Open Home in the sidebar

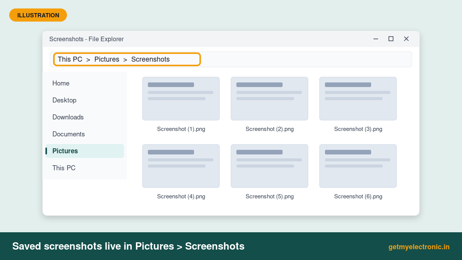tap(85, 83)
